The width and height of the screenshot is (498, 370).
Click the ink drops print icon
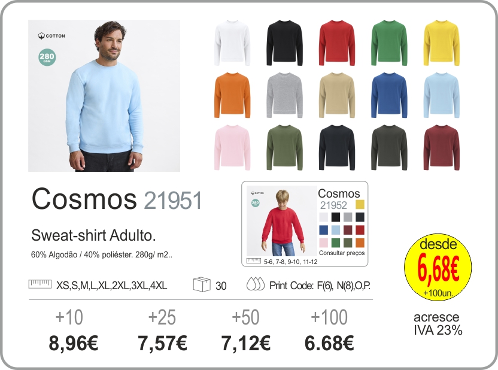(256, 284)
